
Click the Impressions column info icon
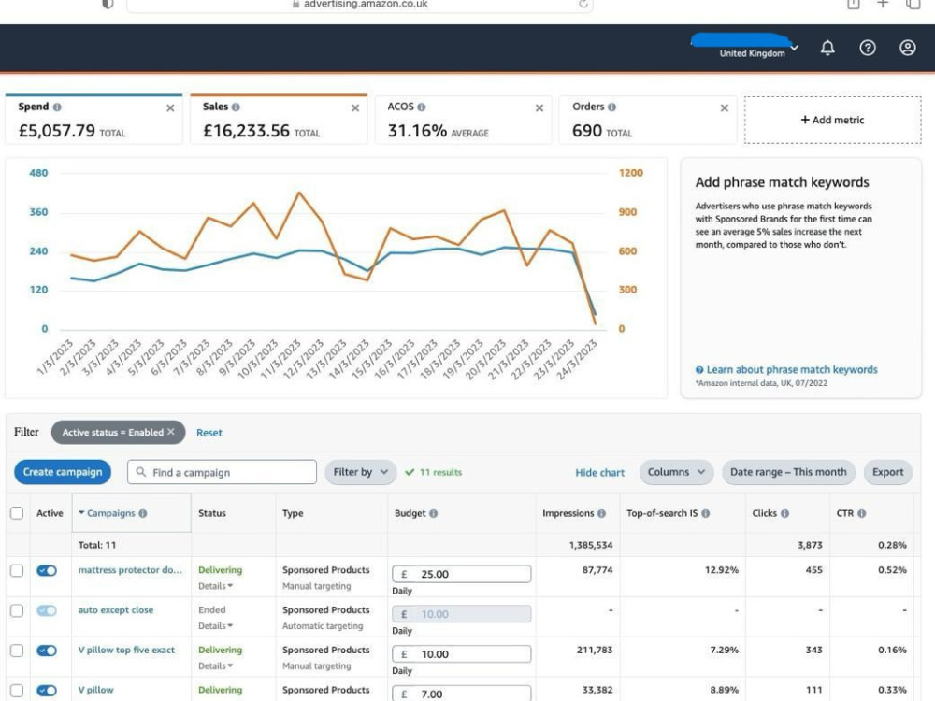601,513
